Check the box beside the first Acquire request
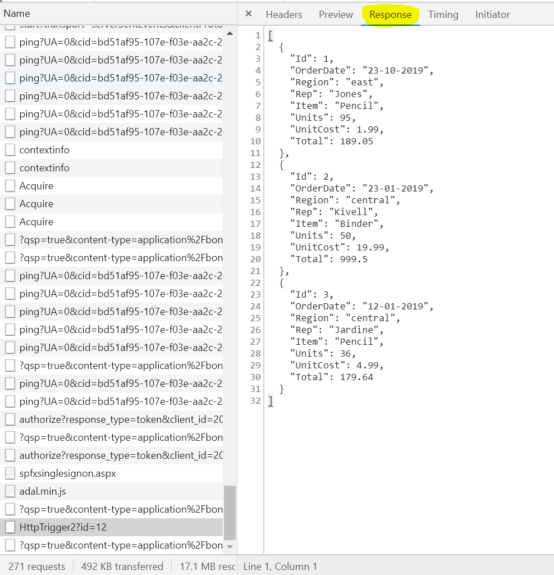 (9, 186)
